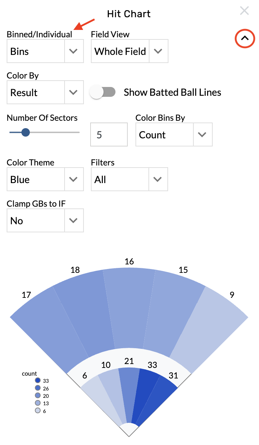Choose a Color Theme from the dropdown

pyautogui.click(x=45, y=180)
